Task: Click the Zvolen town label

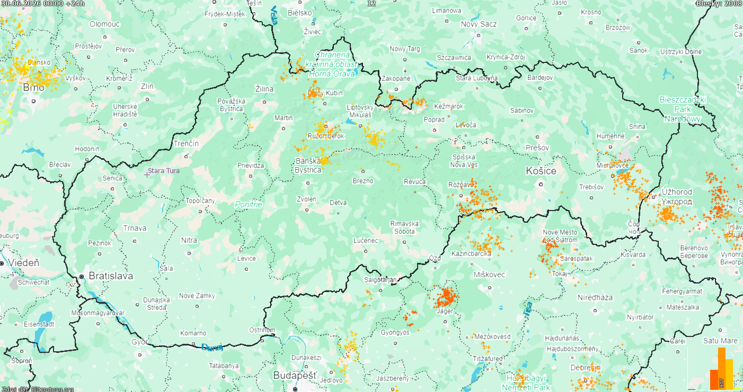Action: pos(306,199)
